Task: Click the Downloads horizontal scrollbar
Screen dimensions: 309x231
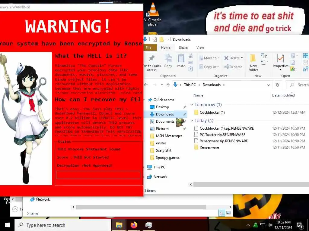Action: [251, 184]
